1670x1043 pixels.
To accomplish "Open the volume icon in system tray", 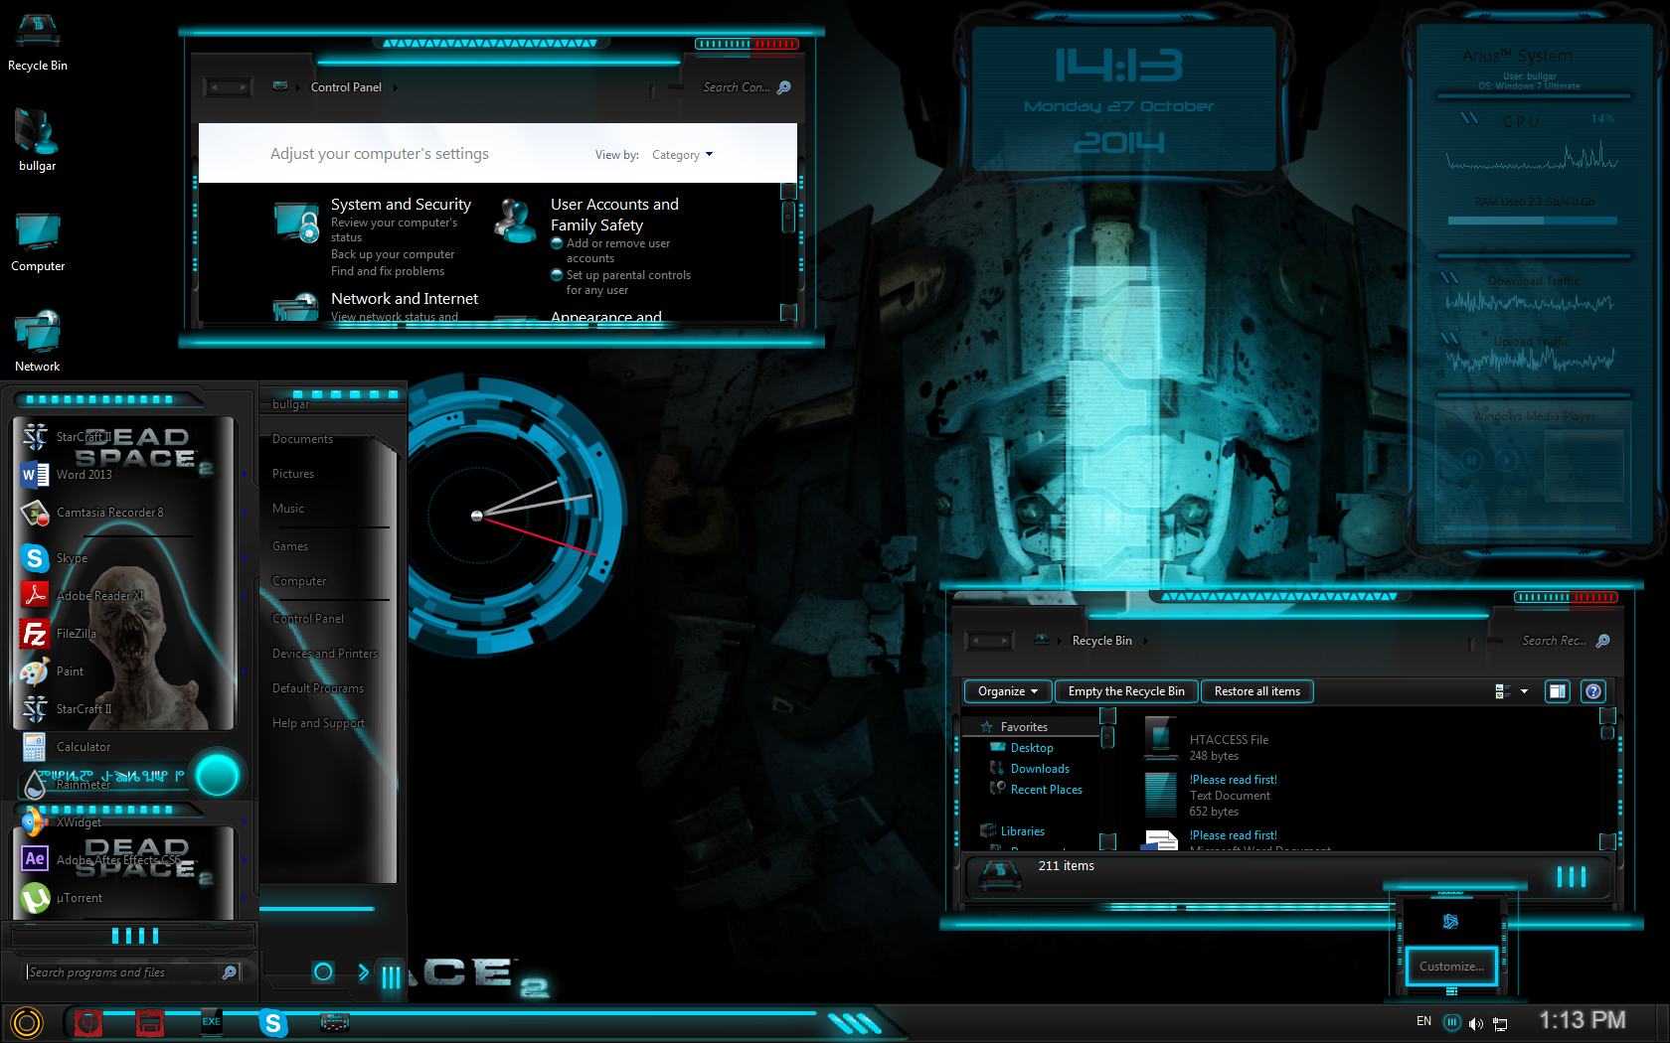I will coord(1476,1023).
